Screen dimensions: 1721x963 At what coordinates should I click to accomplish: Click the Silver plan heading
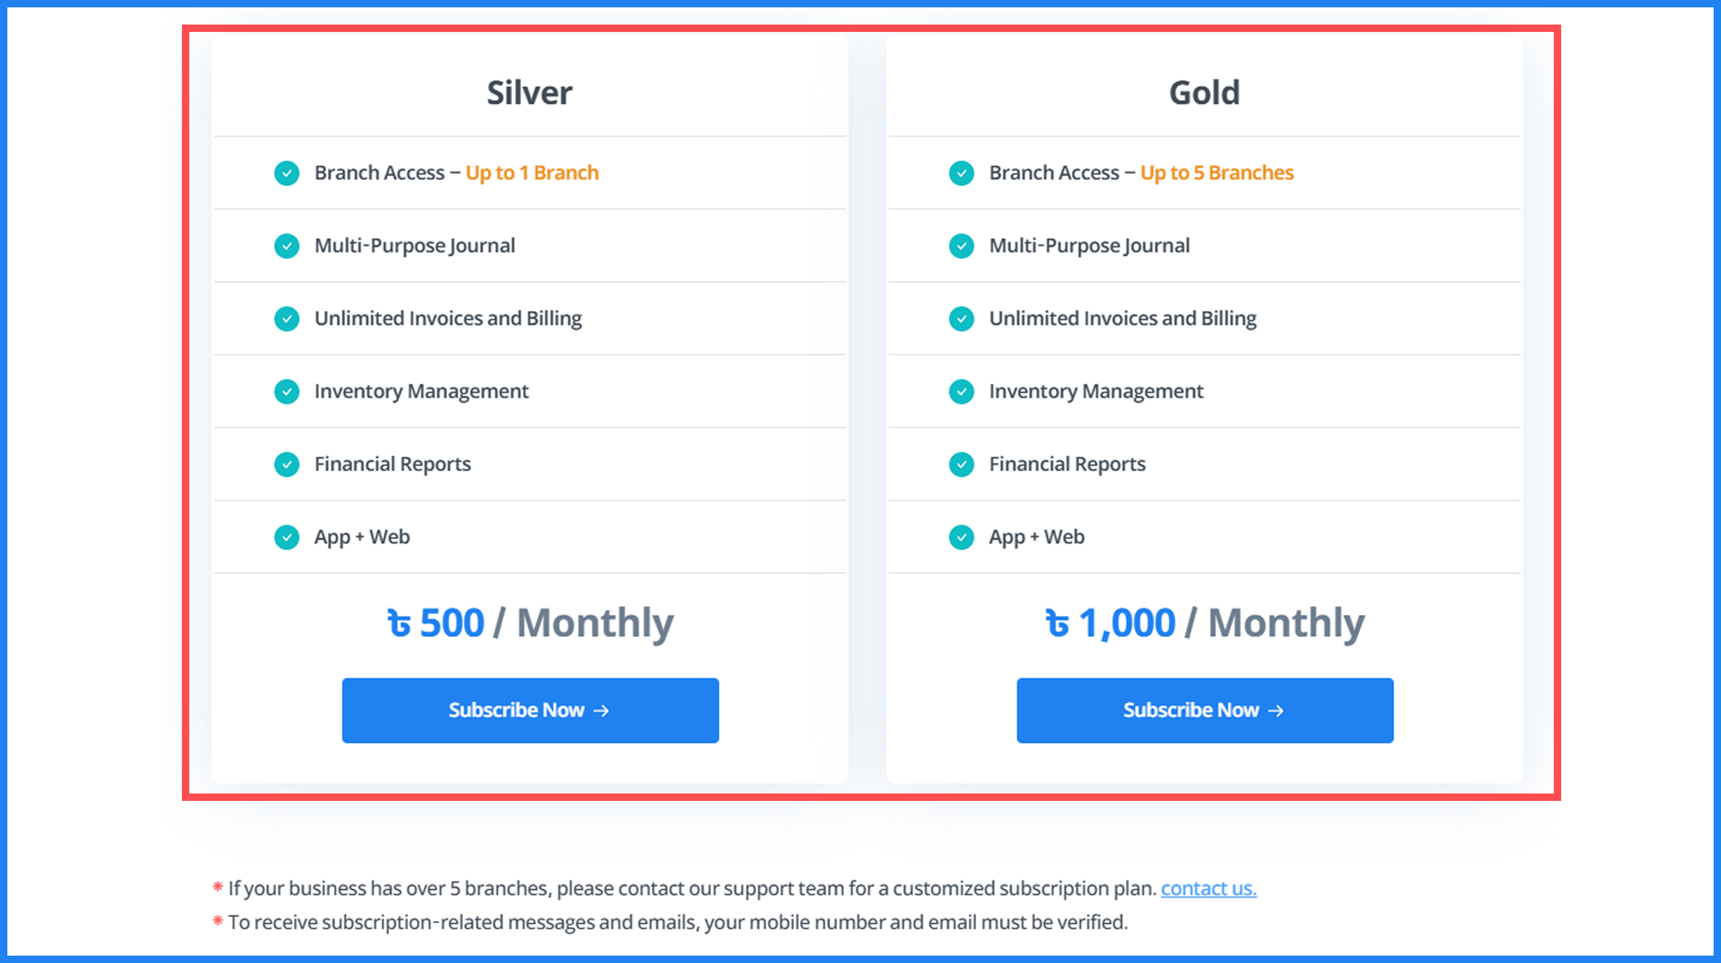529,93
